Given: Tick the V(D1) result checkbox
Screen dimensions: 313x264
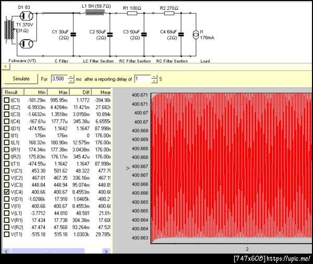Looking at the screenshot, I should pyautogui.click(x=7, y=199).
